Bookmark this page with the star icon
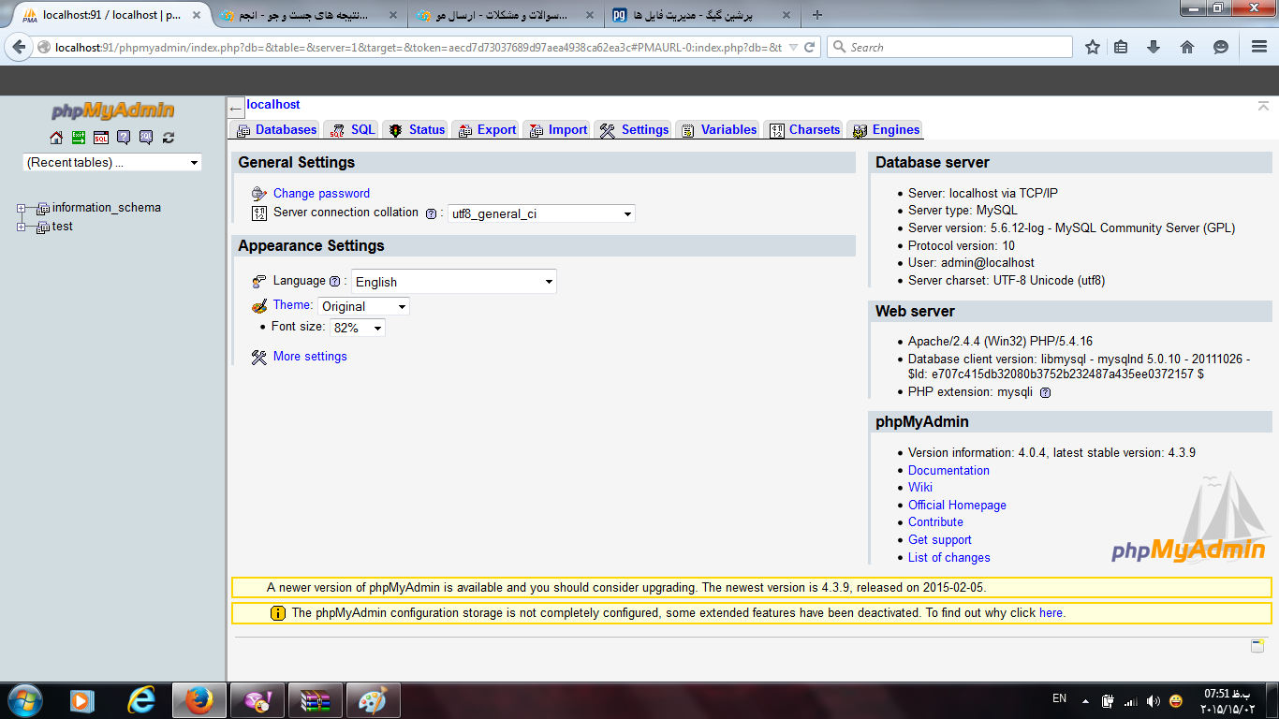 [x=1093, y=47]
